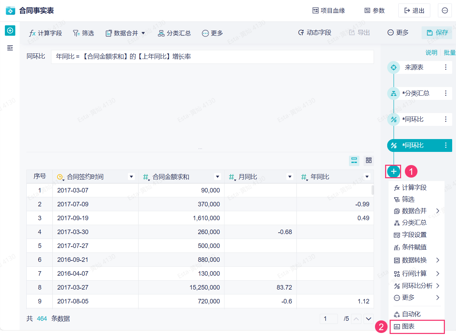This screenshot has height=335, width=456.
Task: Click the page number input field
Action: [329, 319]
